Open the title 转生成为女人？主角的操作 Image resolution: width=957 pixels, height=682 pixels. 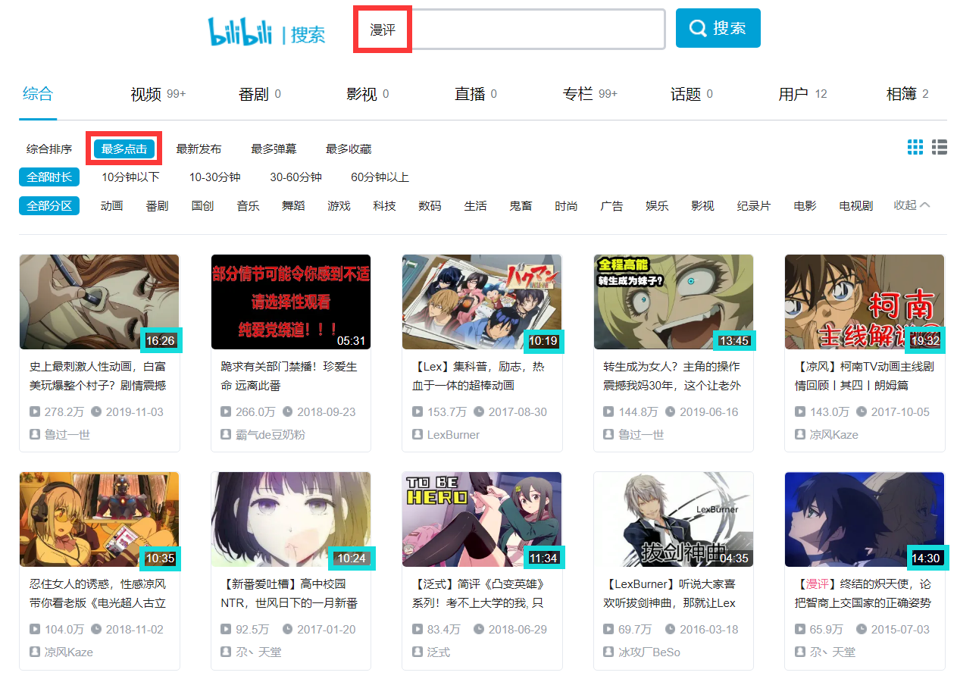click(672, 376)
